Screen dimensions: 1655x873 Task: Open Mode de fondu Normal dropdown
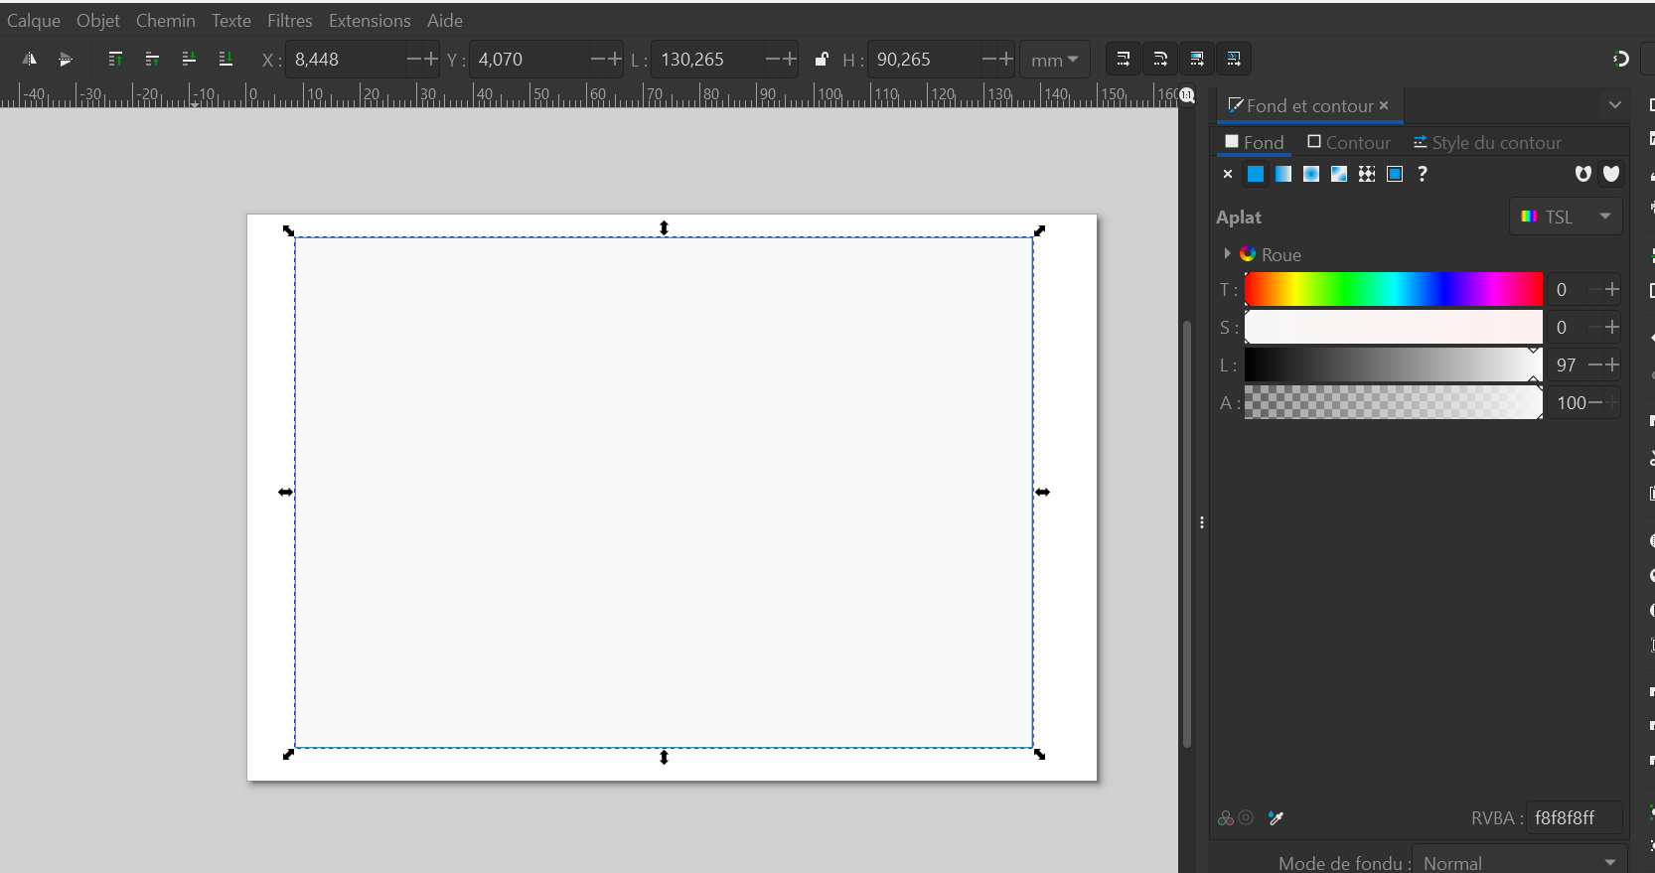1520,863
